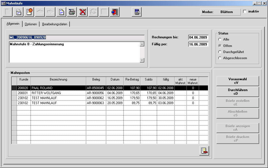The height and width of the screenshot is (168, 268).
Task: Click the remove list entry icon below table
Action: click(x=204, y=150)
